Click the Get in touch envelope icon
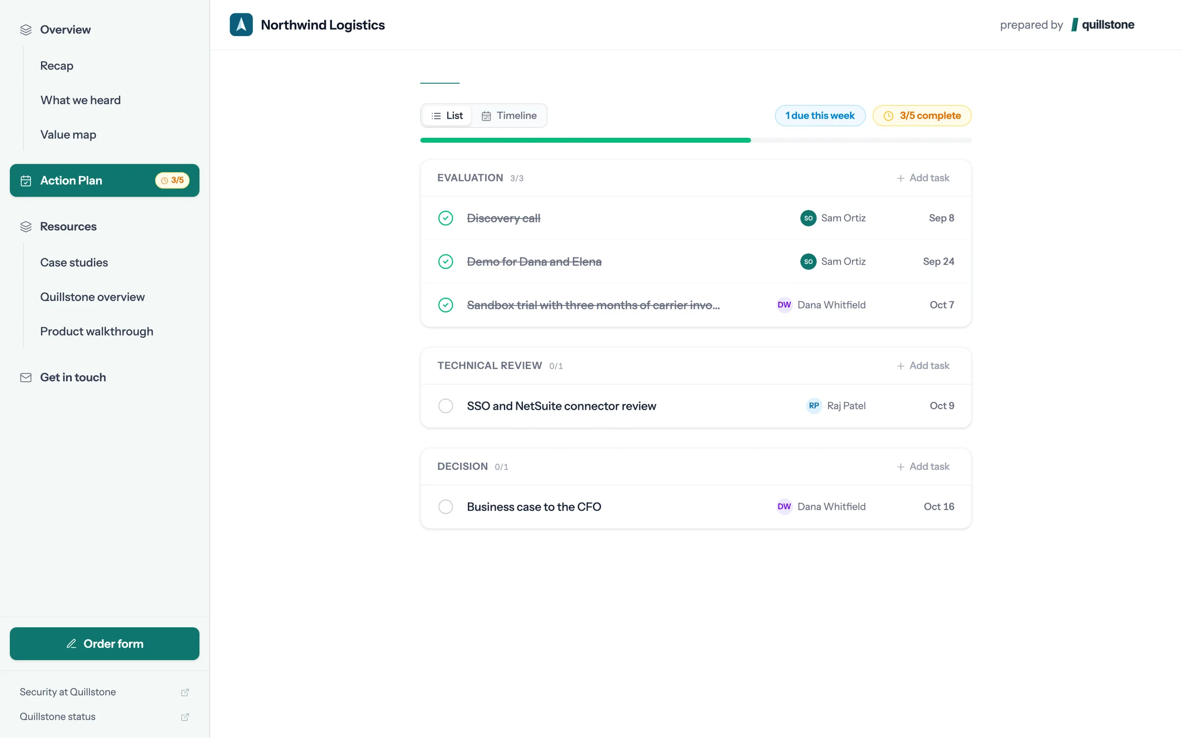 pyautogui.click(x=26, y=377)
